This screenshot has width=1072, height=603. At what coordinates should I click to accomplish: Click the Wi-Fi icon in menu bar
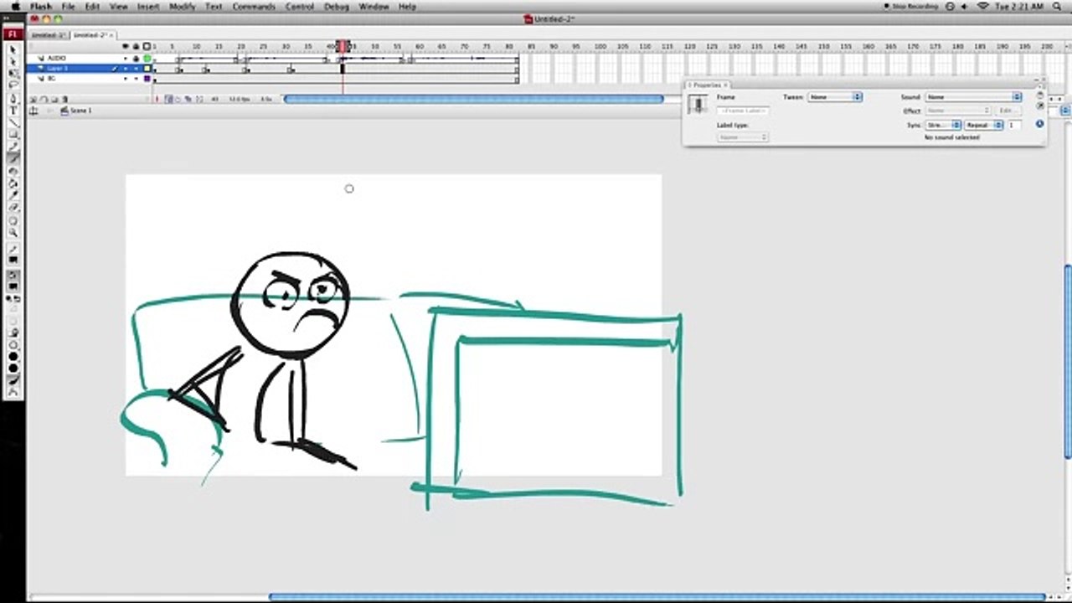point(983,6)
